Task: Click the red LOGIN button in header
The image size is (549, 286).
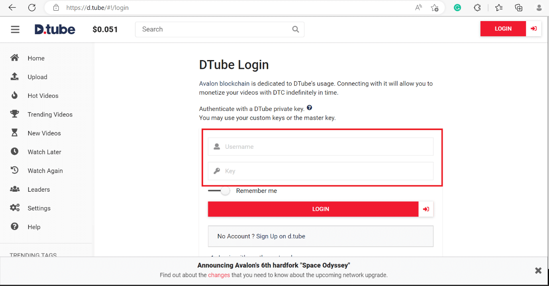Action: pyautogui.click(x=503, y=29)
